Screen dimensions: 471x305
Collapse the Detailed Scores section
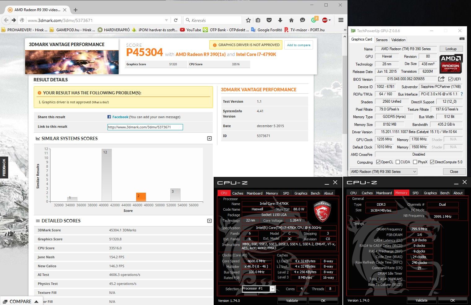pos(209,221)
